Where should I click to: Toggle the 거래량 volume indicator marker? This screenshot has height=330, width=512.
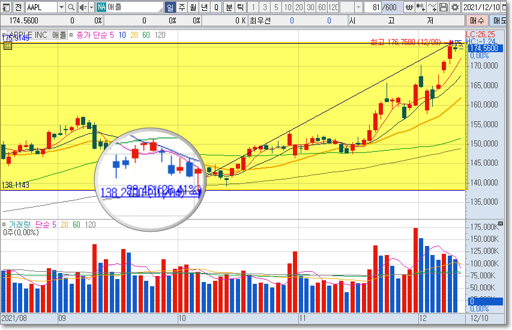4,224
